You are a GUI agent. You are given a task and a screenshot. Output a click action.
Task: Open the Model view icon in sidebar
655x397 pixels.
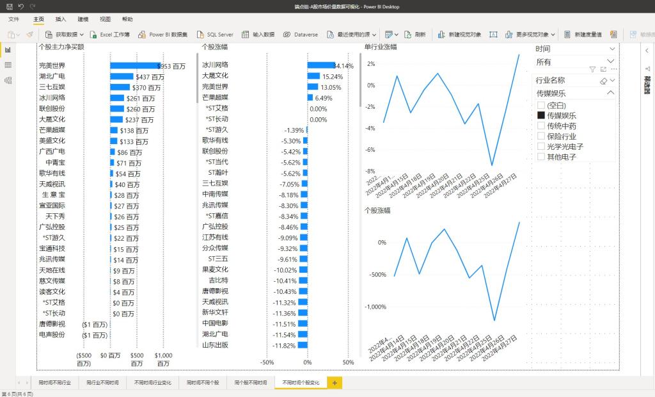pyautogui.click(x=8, y=81)
